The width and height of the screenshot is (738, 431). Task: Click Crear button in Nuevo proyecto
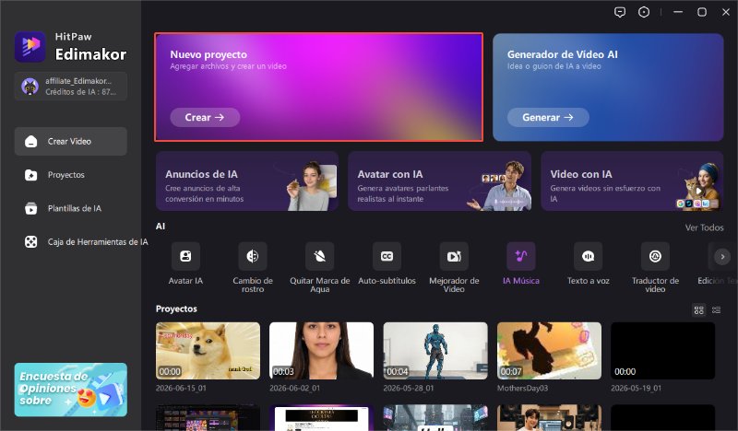coord(205,118)
